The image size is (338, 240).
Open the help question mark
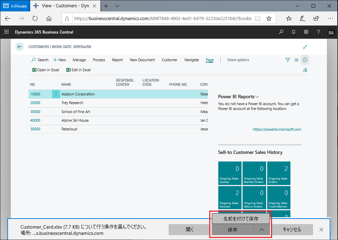(x=318, y=32)
